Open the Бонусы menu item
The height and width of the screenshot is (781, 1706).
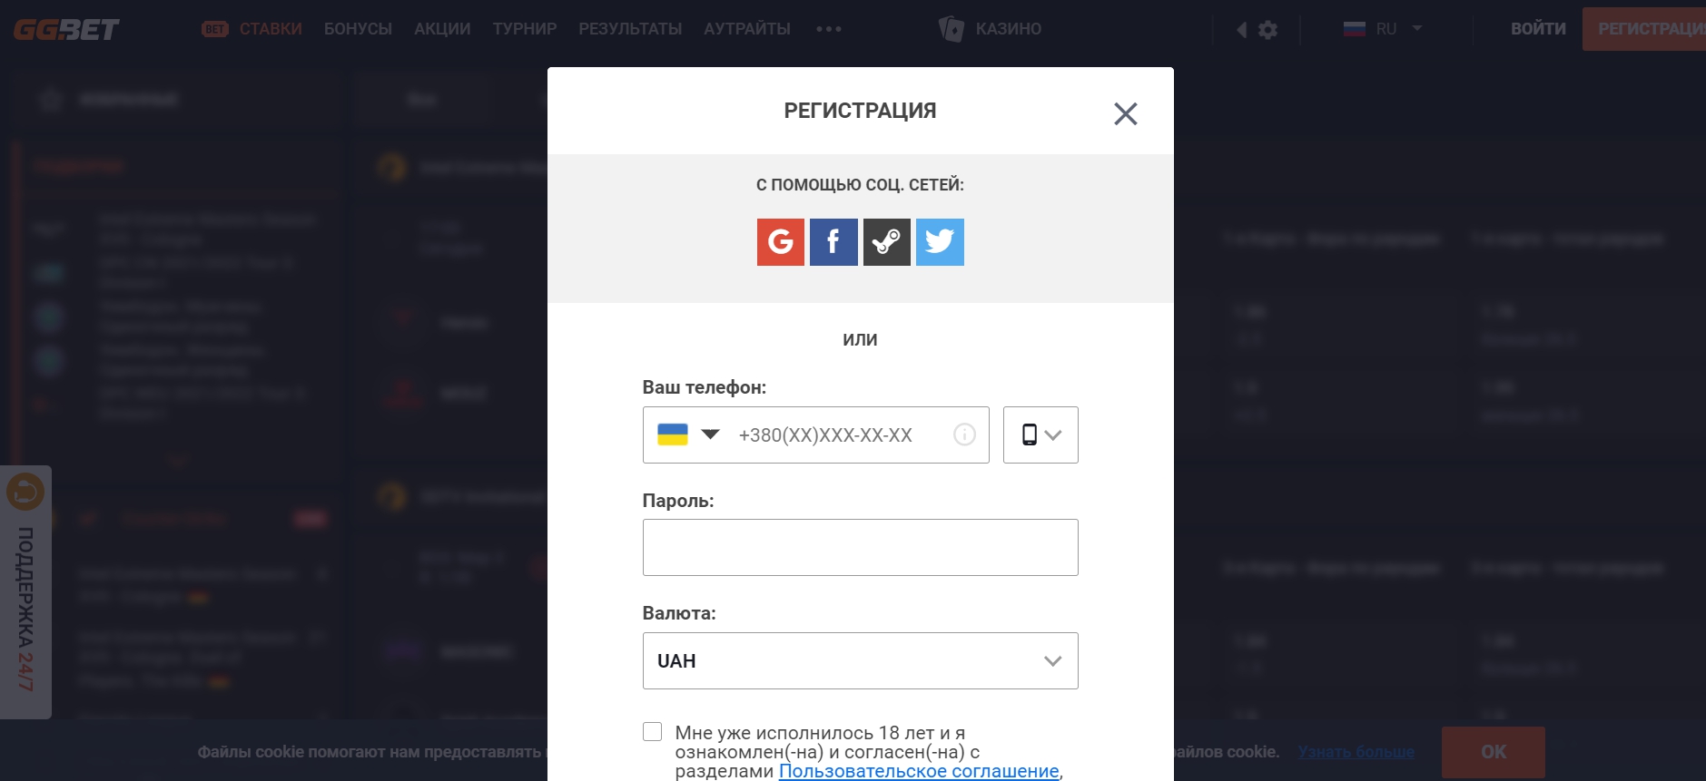pyautogui.click(x=358, y=29)
